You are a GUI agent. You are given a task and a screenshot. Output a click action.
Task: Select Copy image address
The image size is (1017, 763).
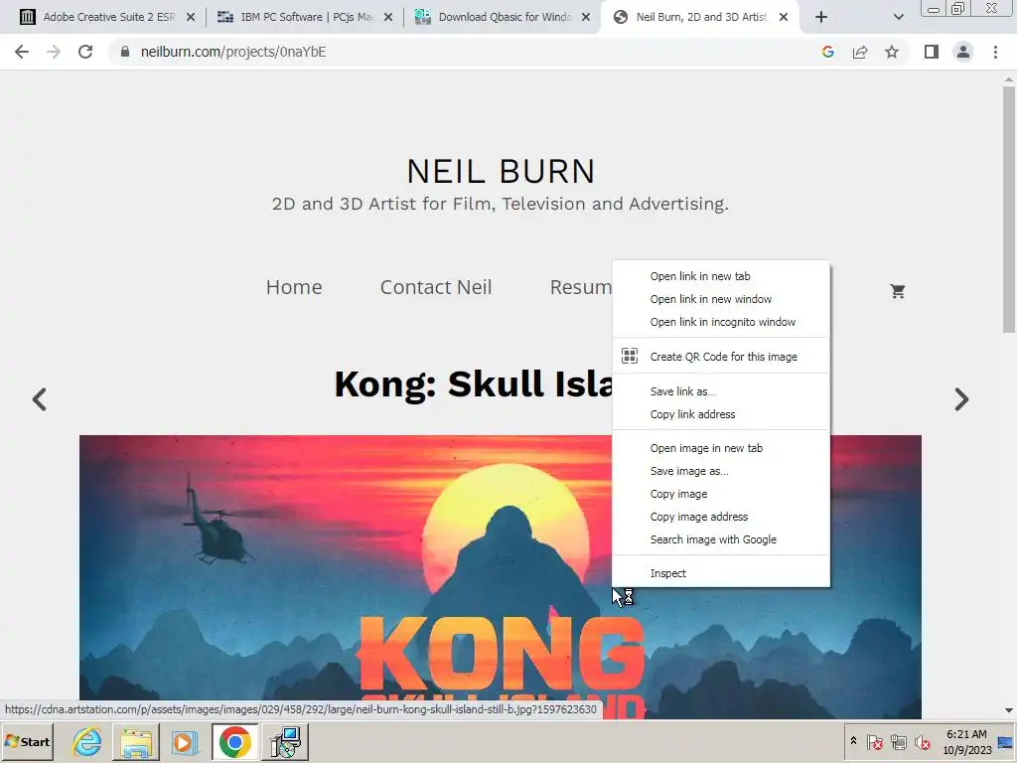[721, 517]
